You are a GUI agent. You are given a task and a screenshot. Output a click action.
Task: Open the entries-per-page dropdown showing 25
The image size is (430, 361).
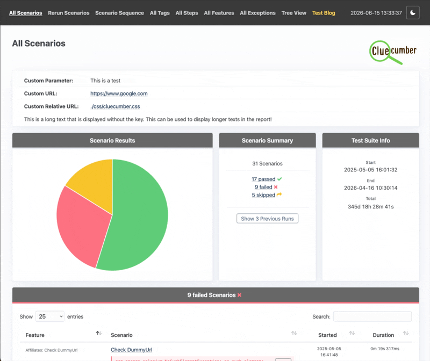[50, 316]
